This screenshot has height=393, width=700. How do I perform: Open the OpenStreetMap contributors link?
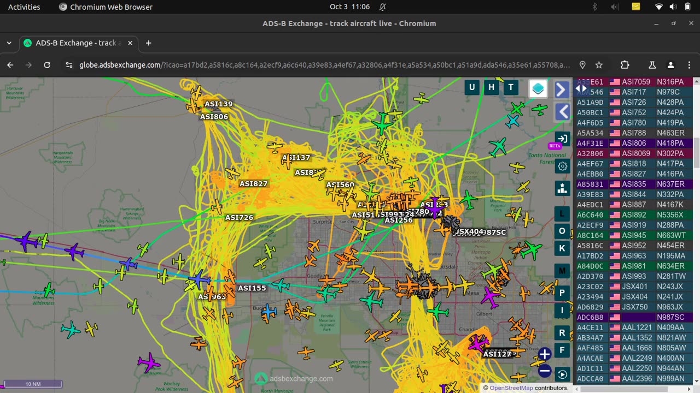tap(511, 388)
